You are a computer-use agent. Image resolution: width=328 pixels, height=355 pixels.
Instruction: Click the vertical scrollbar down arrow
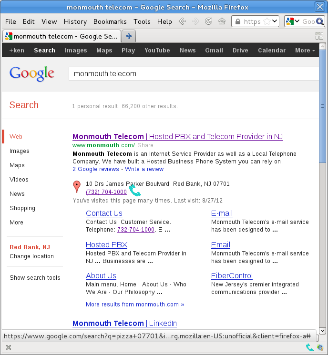pyautogui.click(x=323, y=330)
